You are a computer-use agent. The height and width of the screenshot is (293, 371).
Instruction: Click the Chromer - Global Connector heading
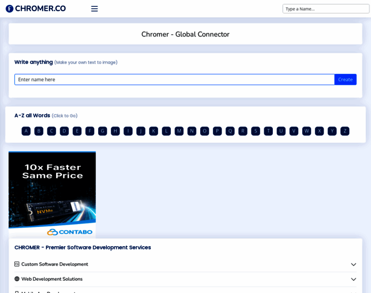point(185,34)
